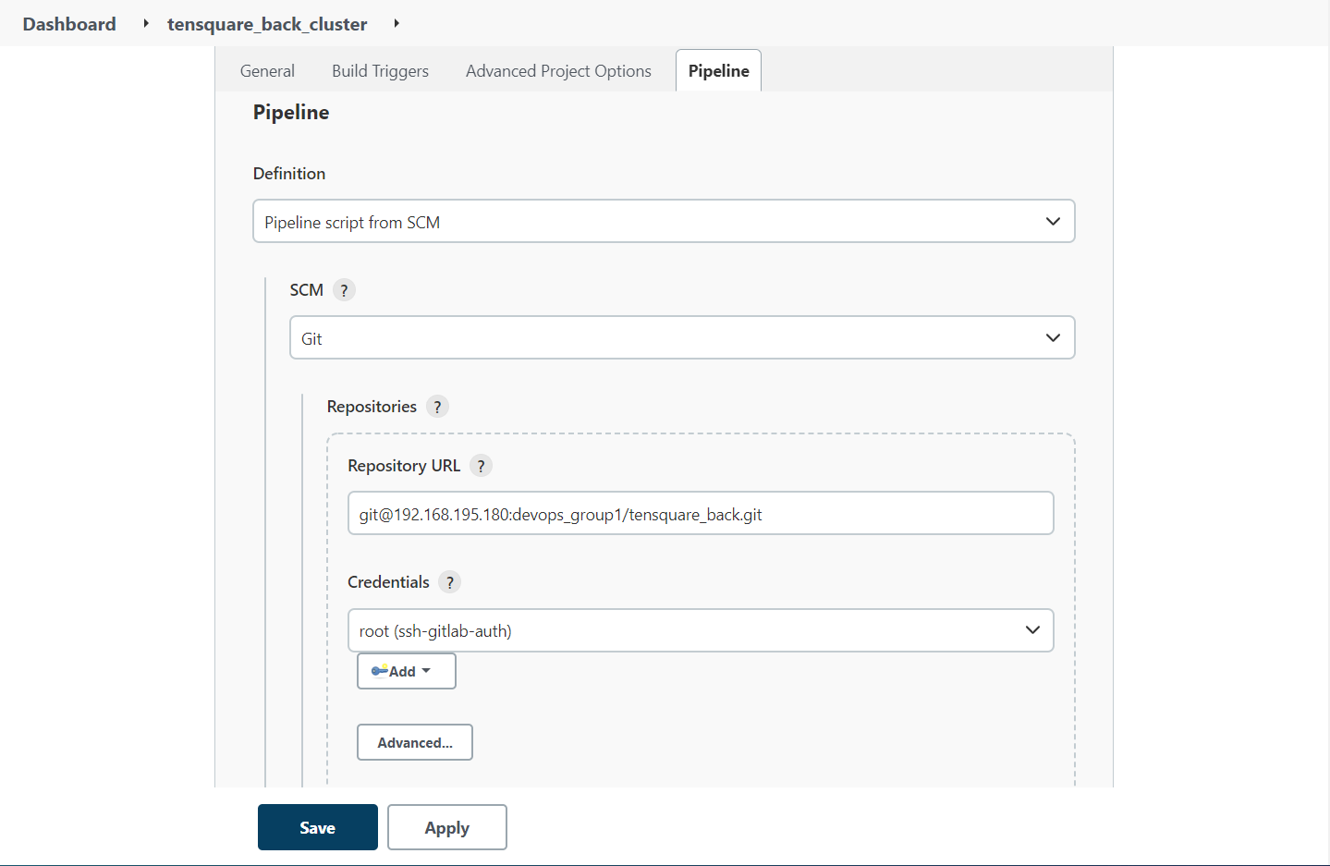Click the help icon next to SCM
Screen dimensions: 1330x866
coord(344,290)
